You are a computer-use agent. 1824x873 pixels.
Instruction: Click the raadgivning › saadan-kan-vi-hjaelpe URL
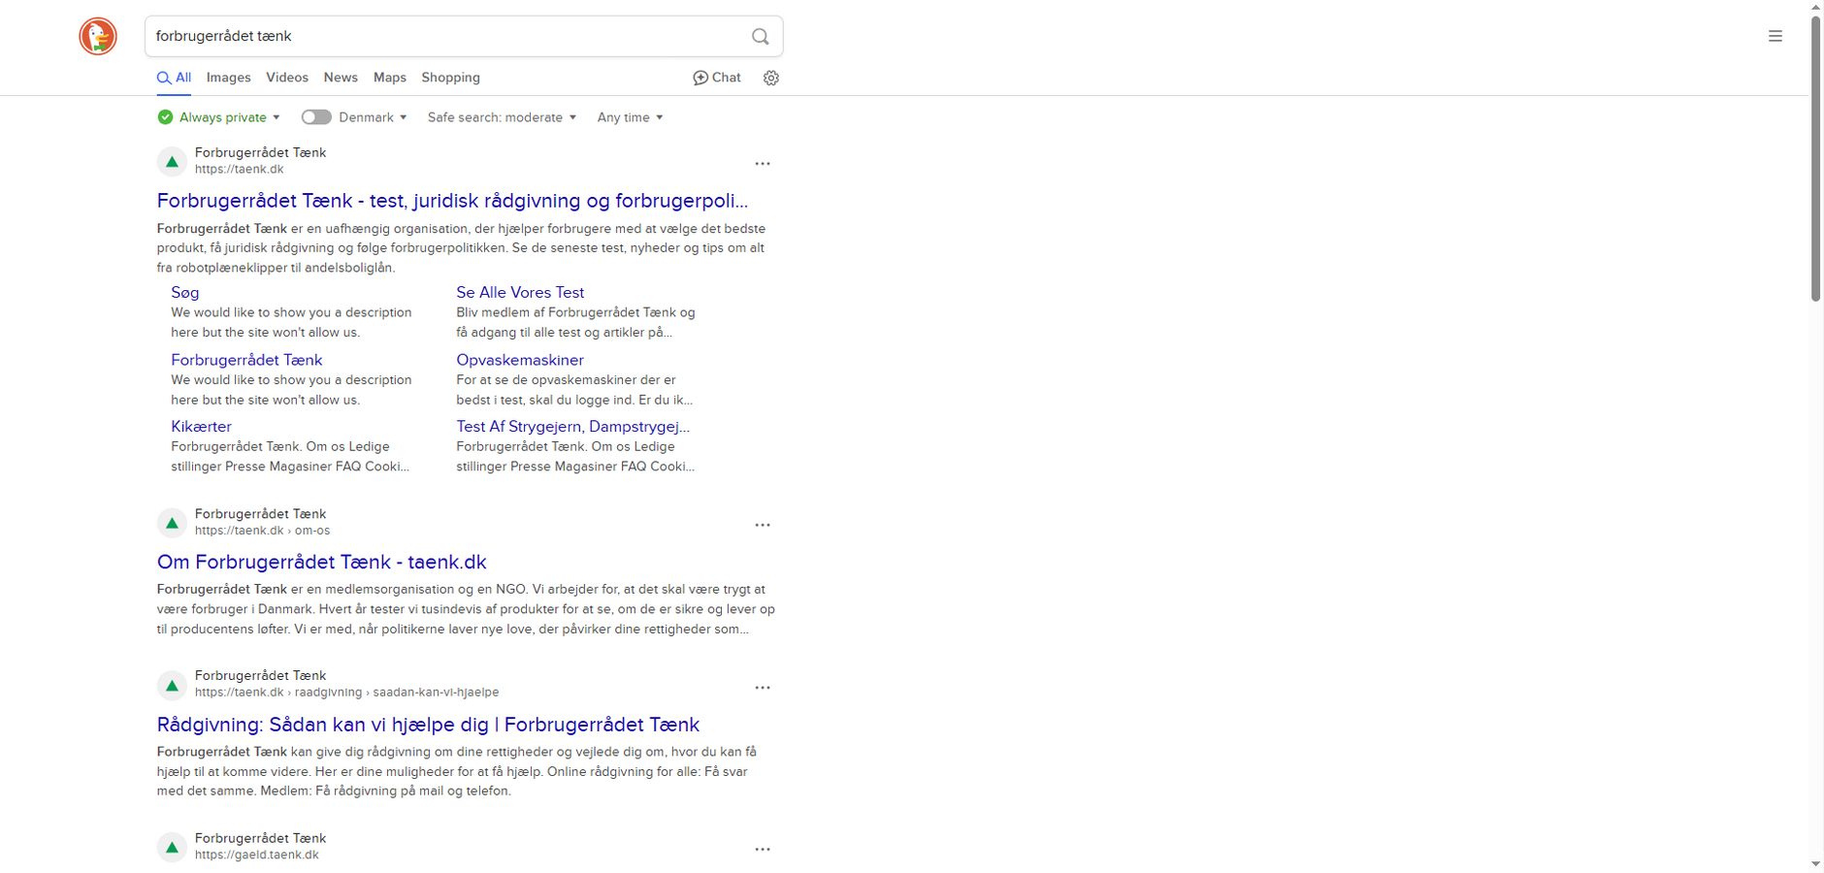tap(346, 693)
